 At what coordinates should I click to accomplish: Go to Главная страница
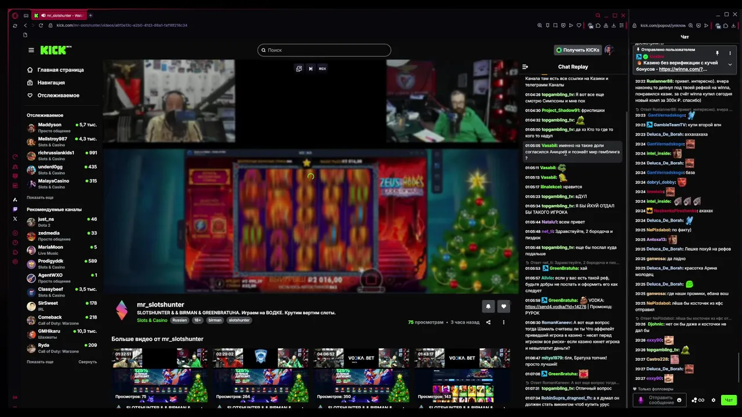point(56,69)
